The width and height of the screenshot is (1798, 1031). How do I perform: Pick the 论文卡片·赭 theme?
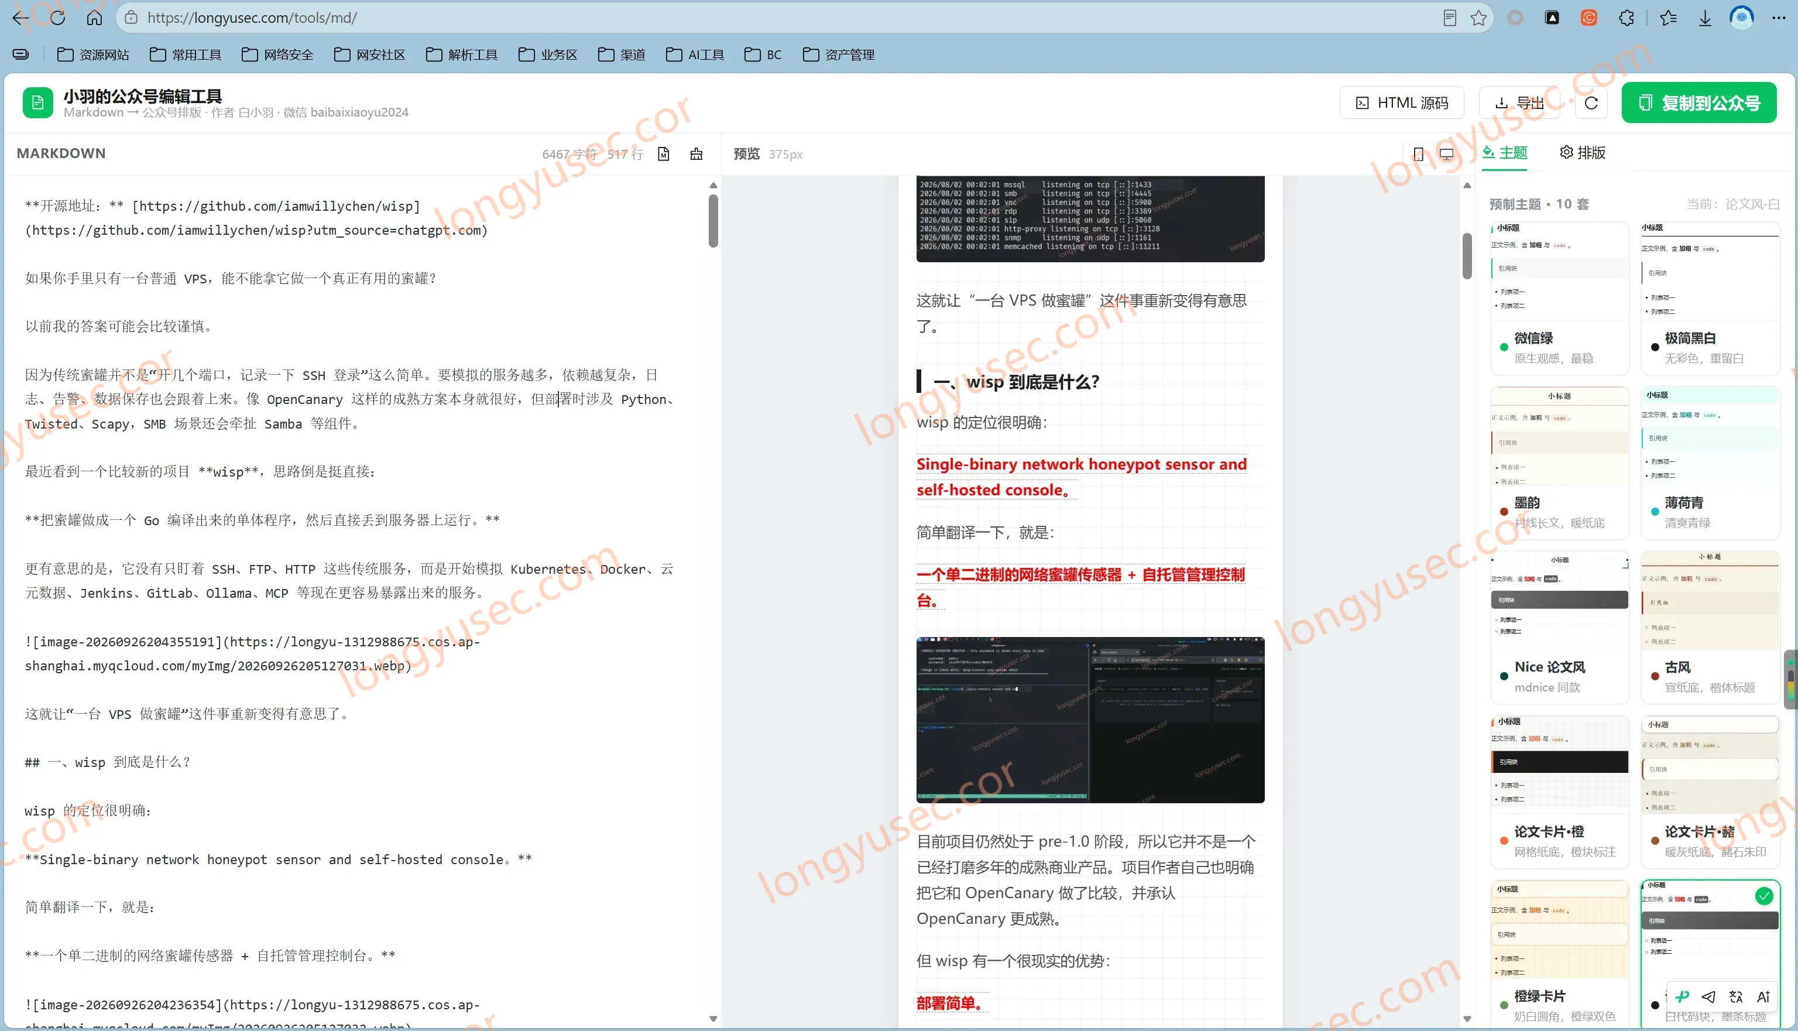tap(1710, 792)
